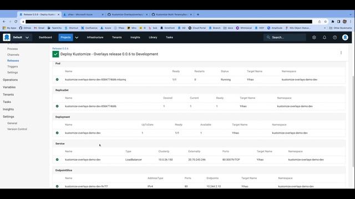Open the help question mark icon

pyautogui.click(x=334, y=38)
